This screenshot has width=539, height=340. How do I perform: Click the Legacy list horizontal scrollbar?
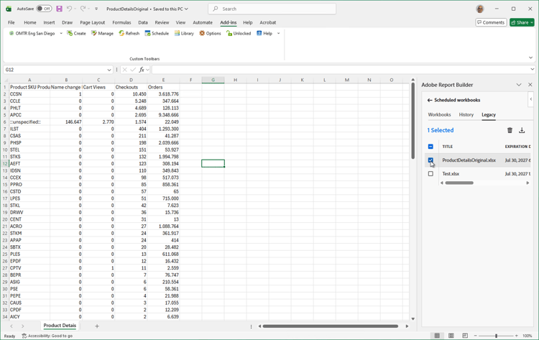pos(459,183)
